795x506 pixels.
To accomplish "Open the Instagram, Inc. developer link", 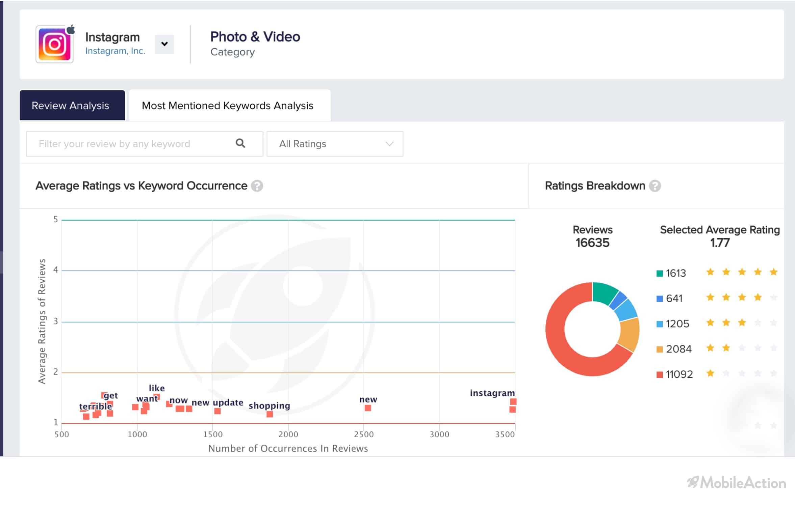I will [x=115, y=51].
